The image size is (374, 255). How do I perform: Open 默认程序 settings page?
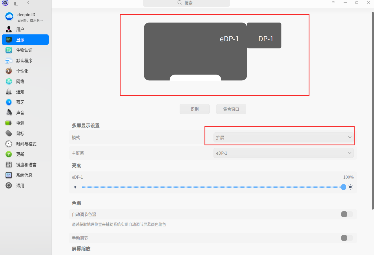click(25, 60)
